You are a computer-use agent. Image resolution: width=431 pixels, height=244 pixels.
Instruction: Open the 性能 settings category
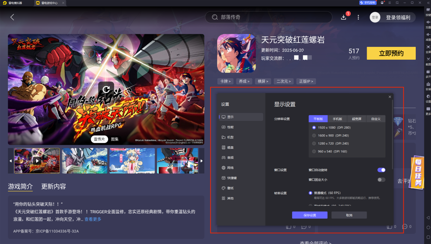click(x=241, y=127)
